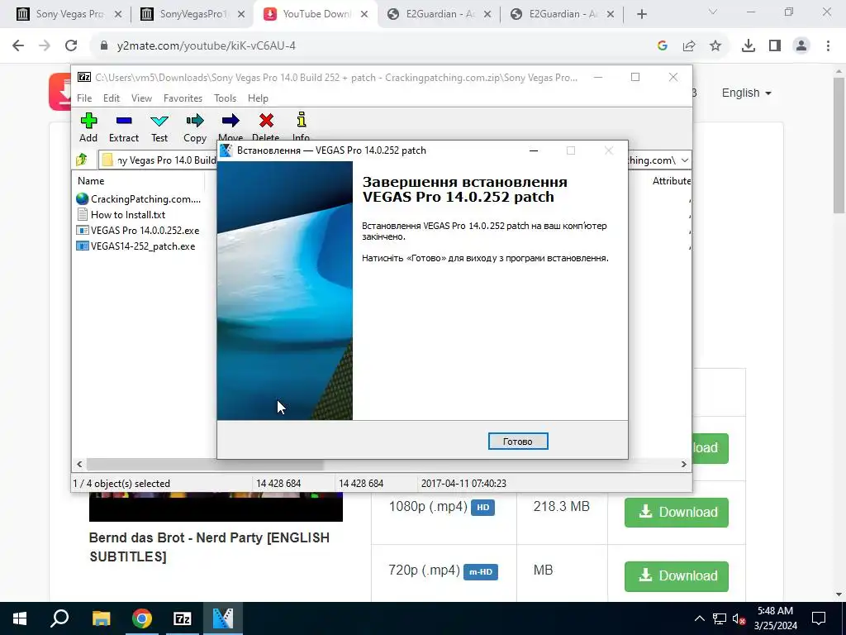Click the 7-Zip taskbar icon

coord(183,618)
